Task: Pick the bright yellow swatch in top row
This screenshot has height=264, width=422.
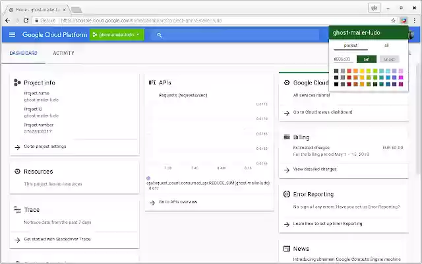Action: point(362,71)
